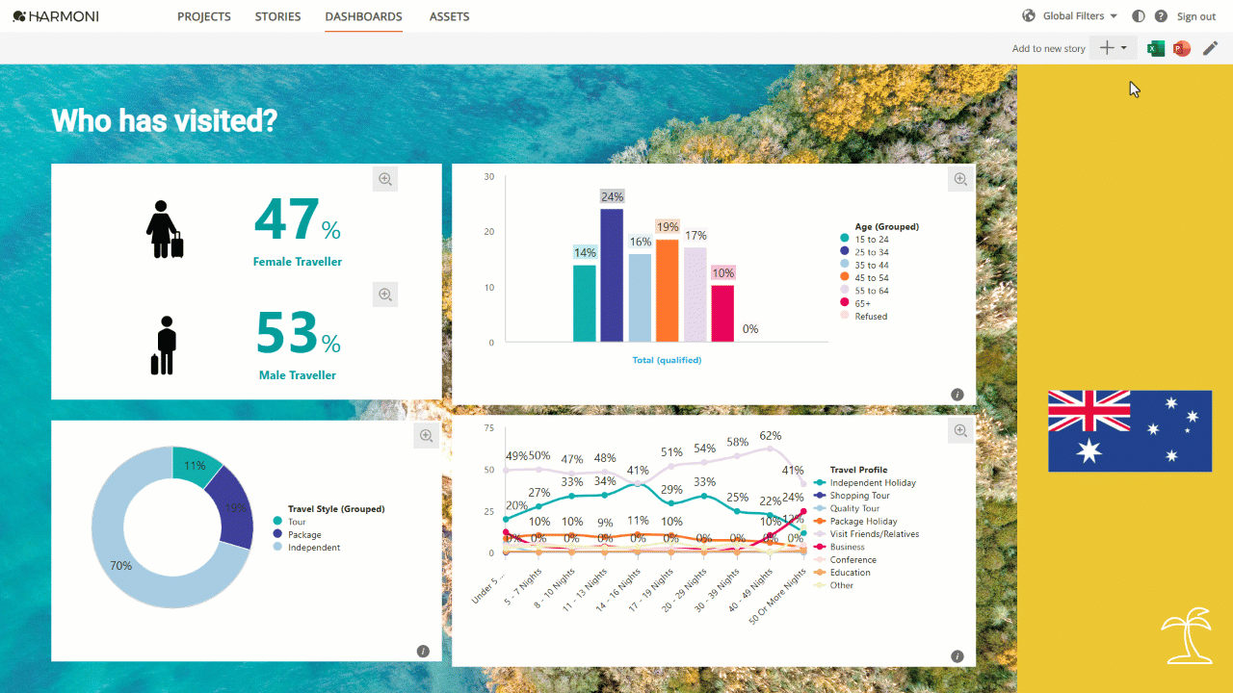Image resolution: width=1233 pixels, height=693 pixels.
Task: Zoom into the Female Traveller tile
Action: 385,179
